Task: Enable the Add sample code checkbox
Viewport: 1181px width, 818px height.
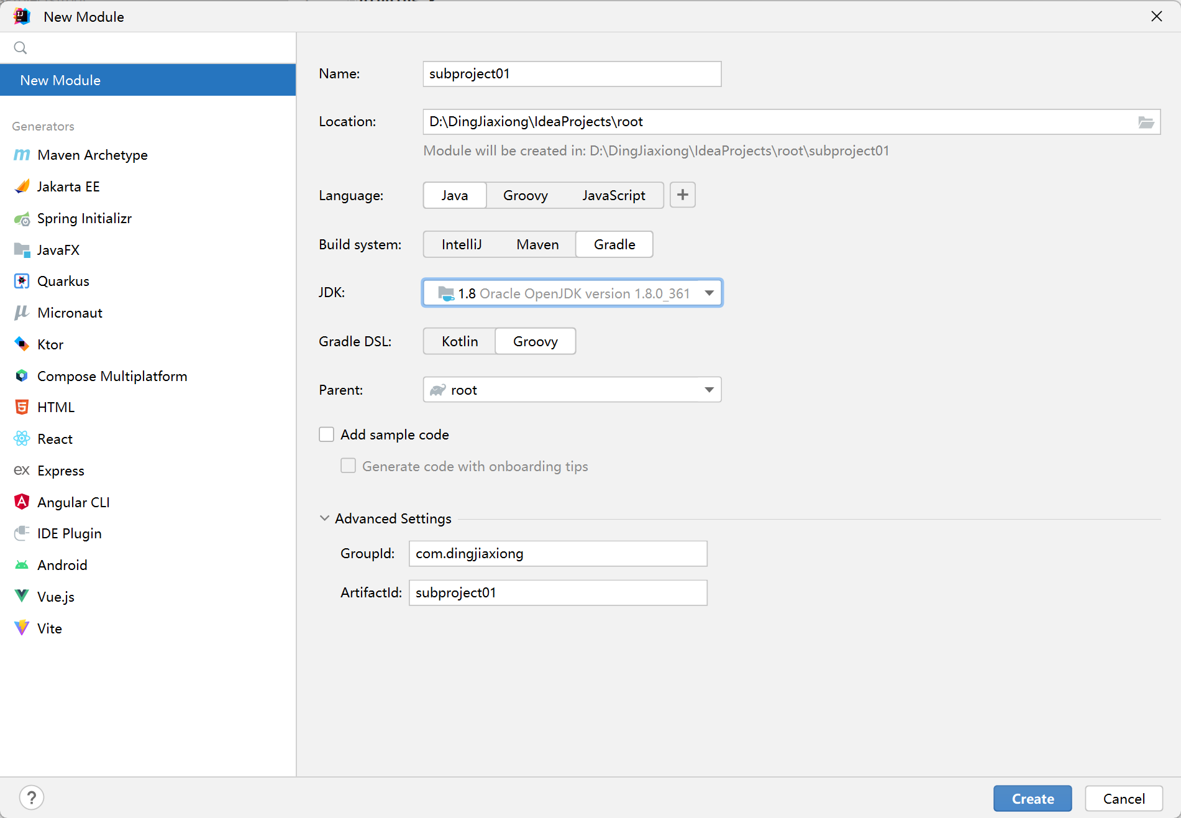Action: click(x=326, y=434)
